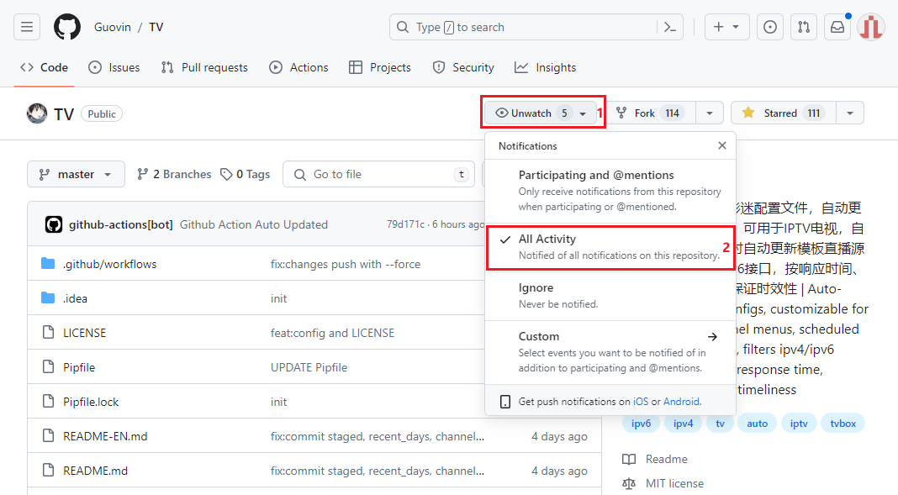Open the user profile avatar menu
This screenshot has width=898, height=495.
point(871,27)
